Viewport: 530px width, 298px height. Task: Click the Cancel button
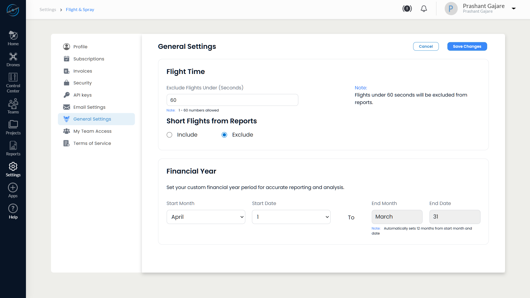click(426, 46)
